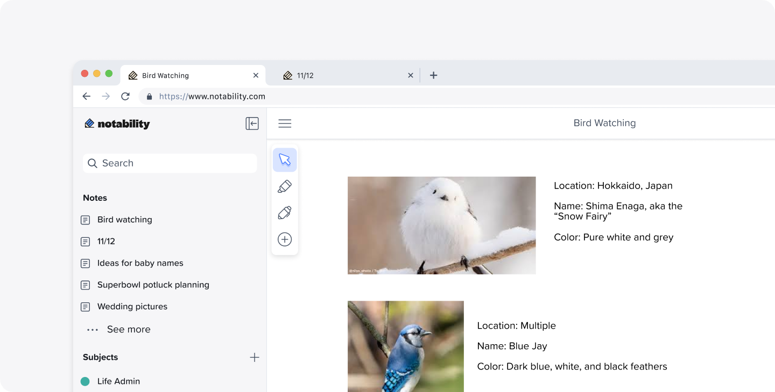
Task: Open Superbowl potluck planning note
Action: point(153,285)
